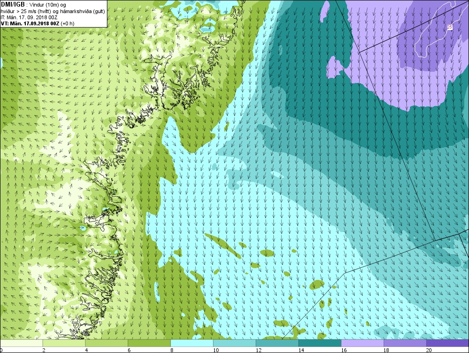Click the 'hámarkshviða (gult)' text
This screenshot has height=353, width=469.
[83, 11]
